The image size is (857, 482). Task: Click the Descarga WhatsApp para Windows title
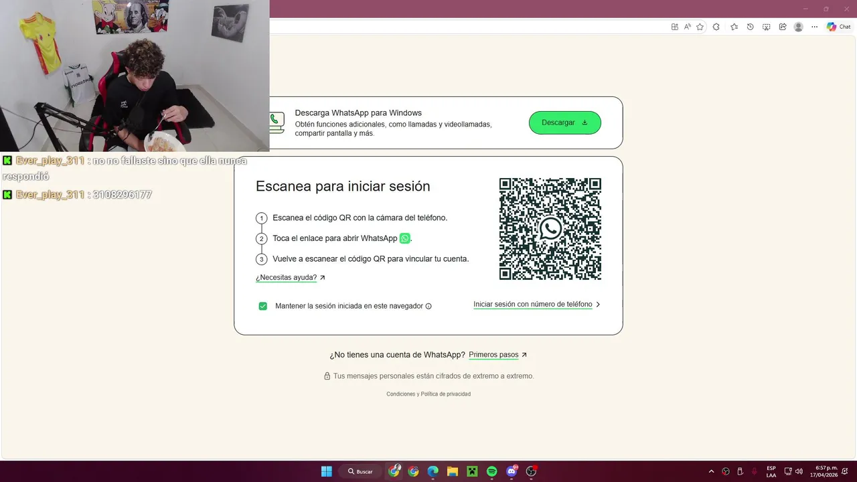358,112
